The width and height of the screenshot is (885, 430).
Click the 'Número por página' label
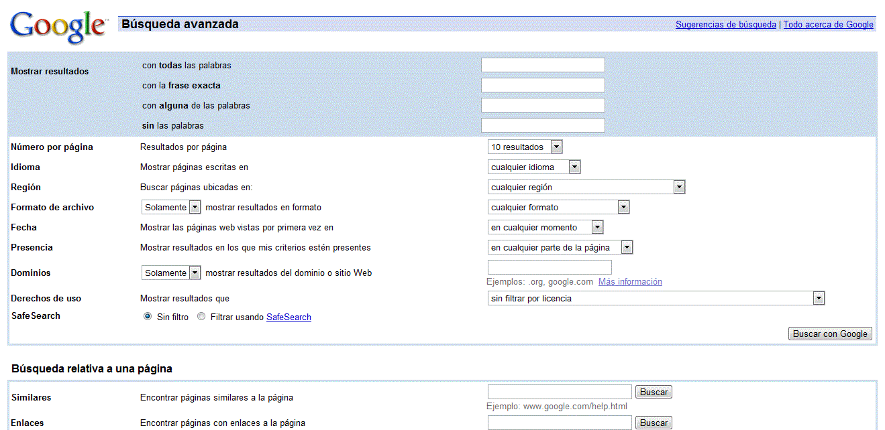[x=52, y=147]
